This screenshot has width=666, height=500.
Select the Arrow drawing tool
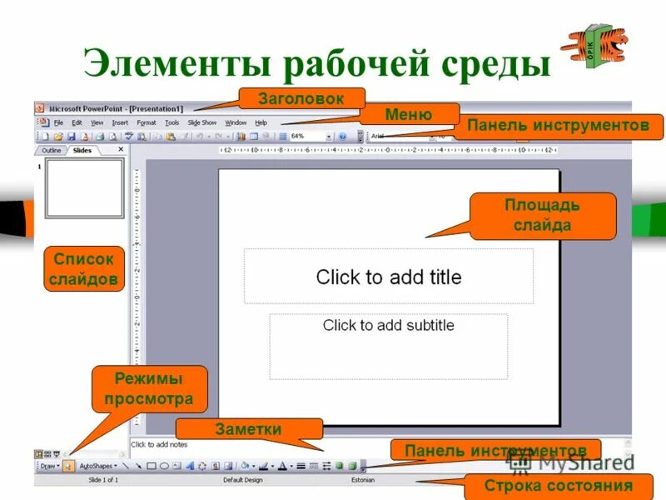coord(138,466)
